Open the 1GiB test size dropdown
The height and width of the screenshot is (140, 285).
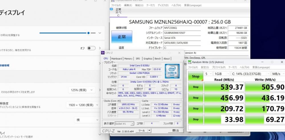(x=221, y=74)
